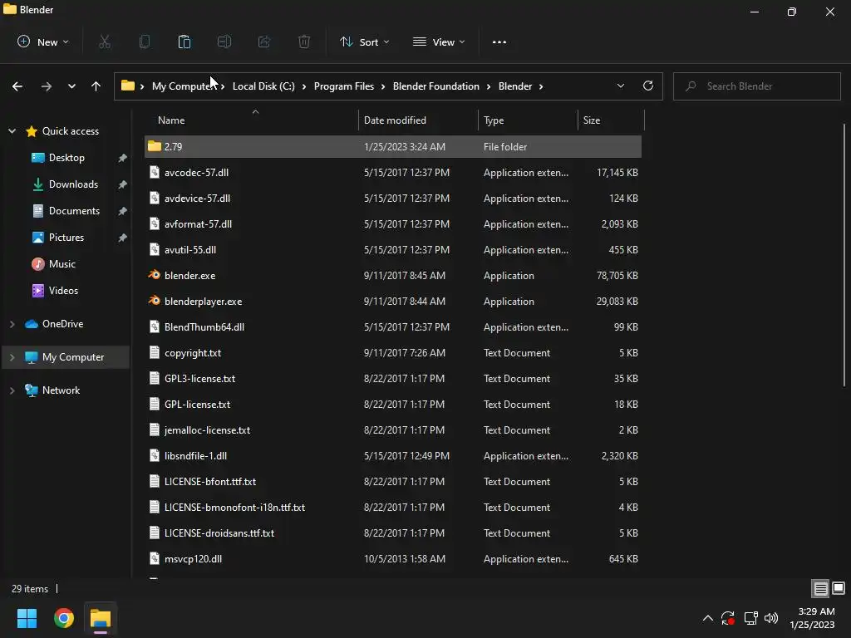Open the Sort dropdown menu
This screenshot has width=851, height=638.
pos(364,42)
